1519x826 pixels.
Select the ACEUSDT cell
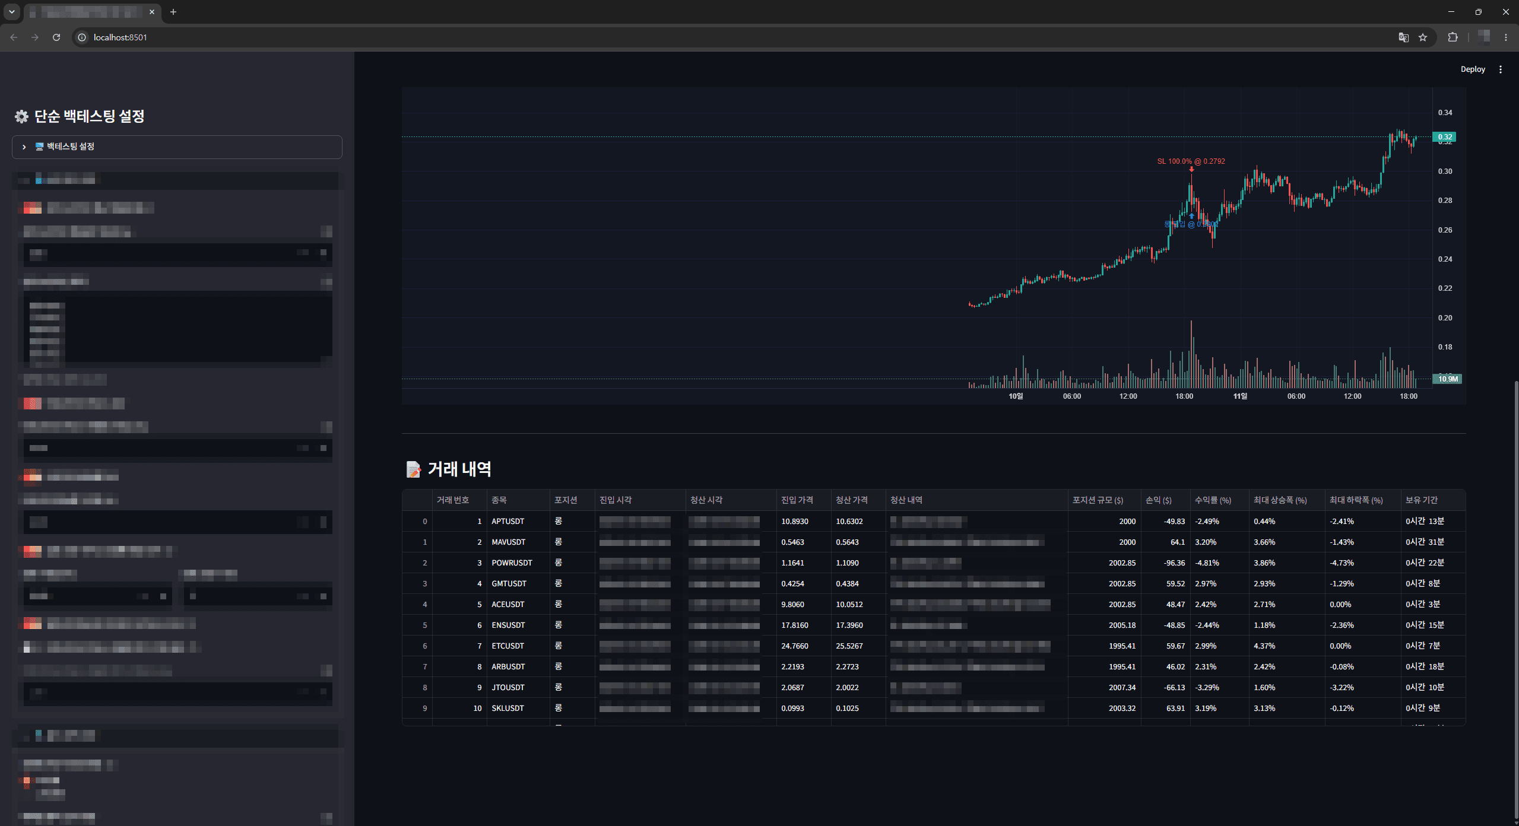click(518, 605)
